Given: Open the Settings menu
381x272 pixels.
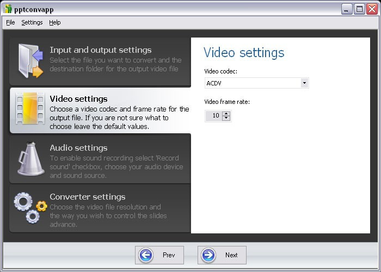Looking at the screenshot, I should click(32, 22).
